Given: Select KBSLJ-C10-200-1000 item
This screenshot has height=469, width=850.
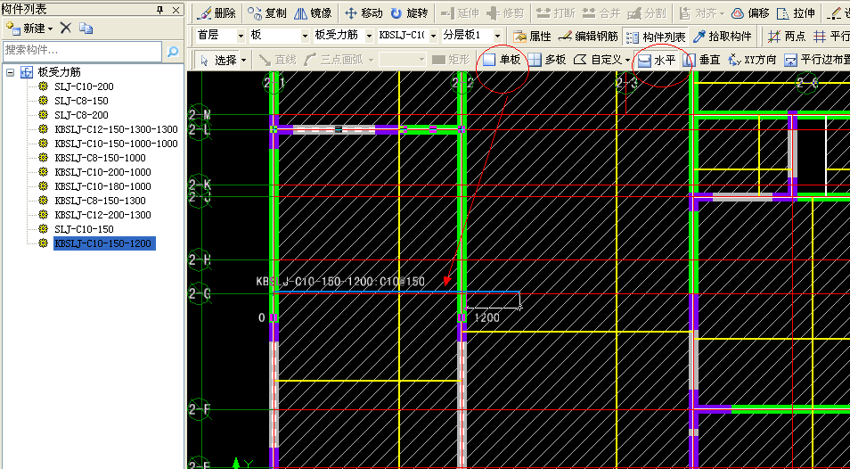Looking at the screenshot, I should click(x=102, y=172).
